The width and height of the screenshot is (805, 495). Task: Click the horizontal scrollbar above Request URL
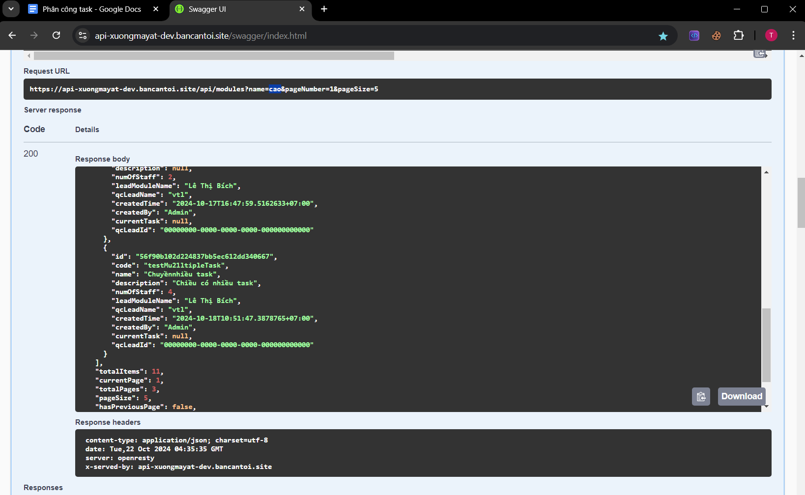pyautogui.click(x=214, y=56)
